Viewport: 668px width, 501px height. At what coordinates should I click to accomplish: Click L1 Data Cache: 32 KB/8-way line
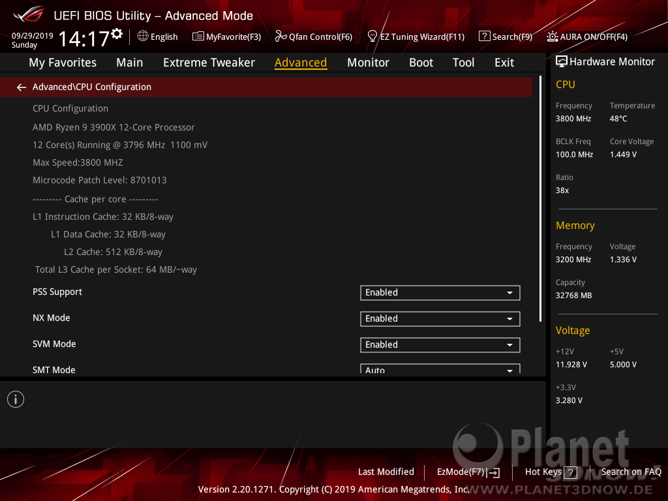pyautogui.click(x=108, y=234)
